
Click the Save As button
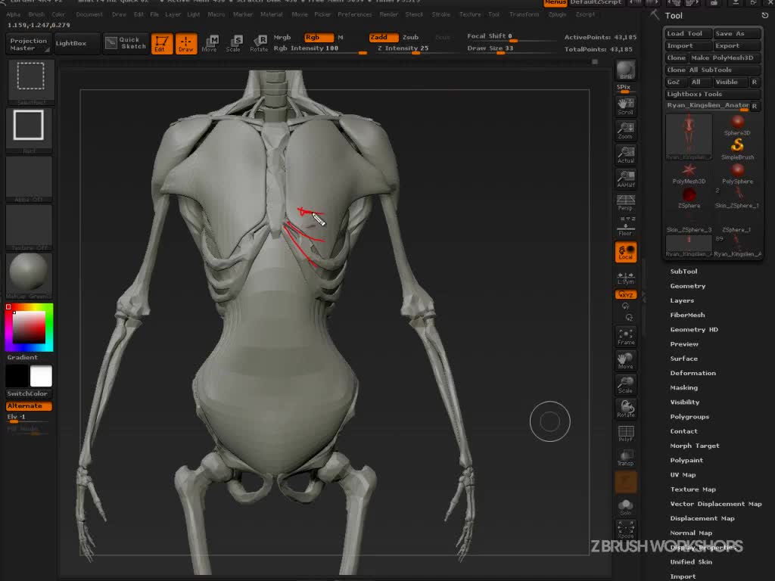[736, 33]
